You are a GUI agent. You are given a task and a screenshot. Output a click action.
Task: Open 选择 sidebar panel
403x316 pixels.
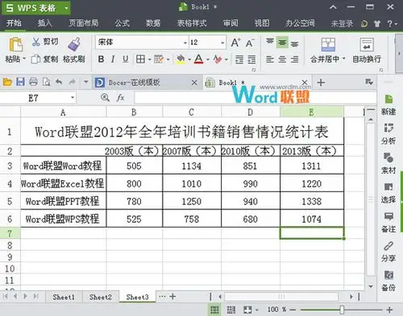click(388, 193)
